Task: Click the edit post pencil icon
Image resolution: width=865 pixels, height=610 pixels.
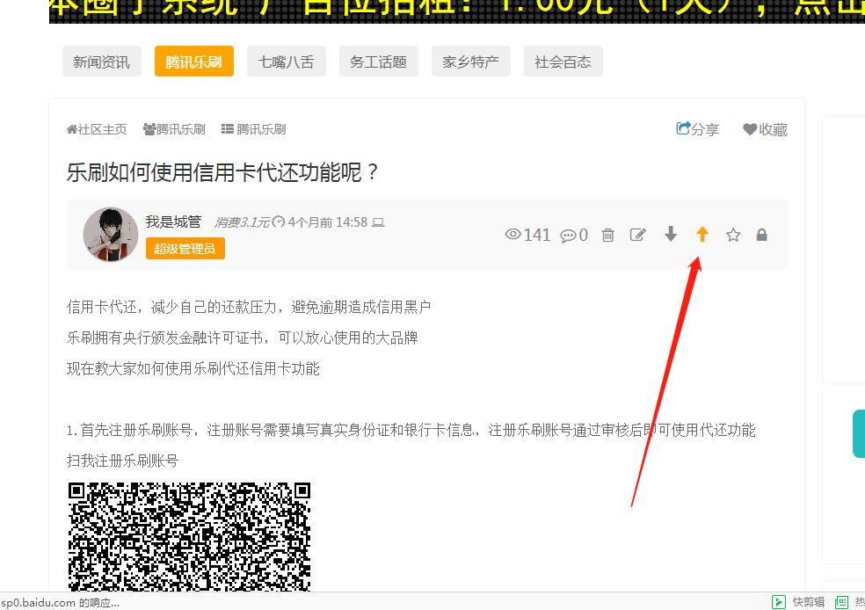Action: (638, 235)
